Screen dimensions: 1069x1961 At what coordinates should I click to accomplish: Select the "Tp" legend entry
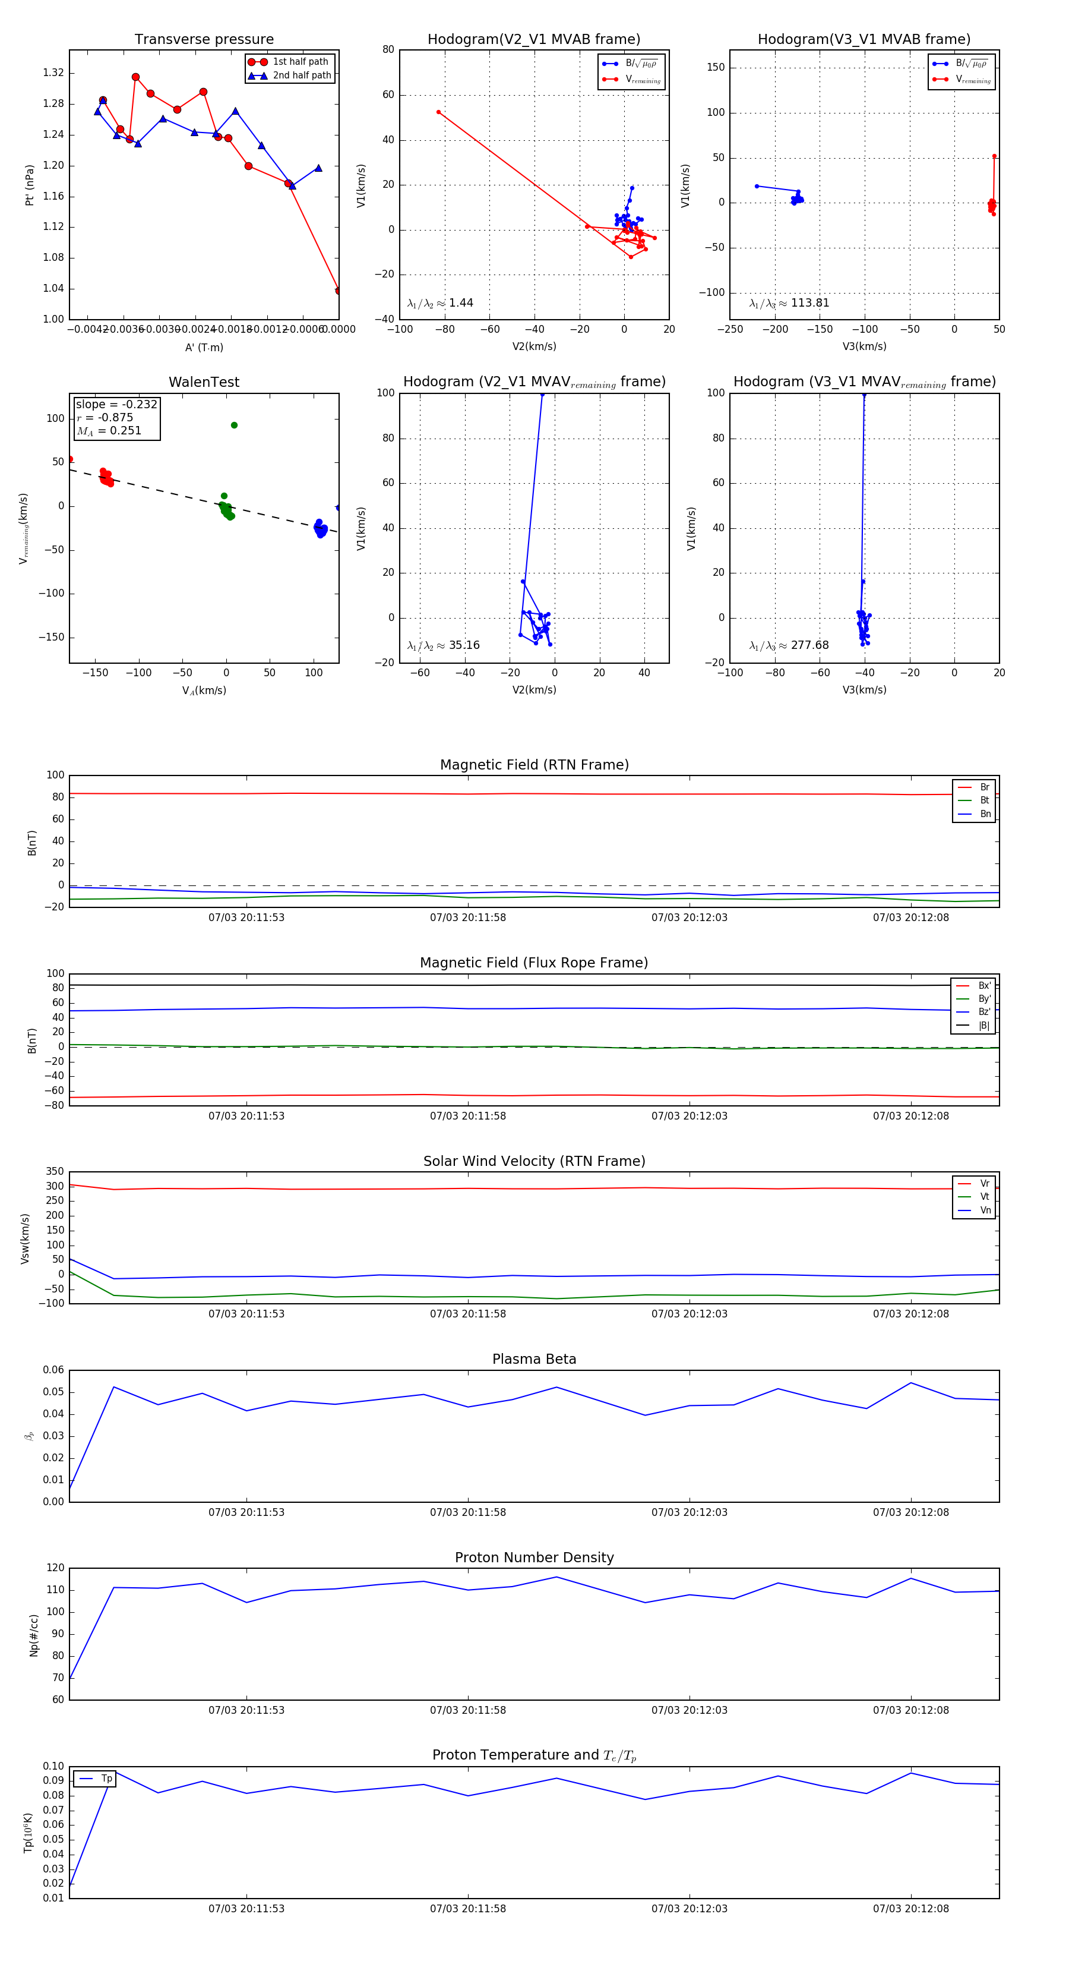click(x=96, y=1779)
